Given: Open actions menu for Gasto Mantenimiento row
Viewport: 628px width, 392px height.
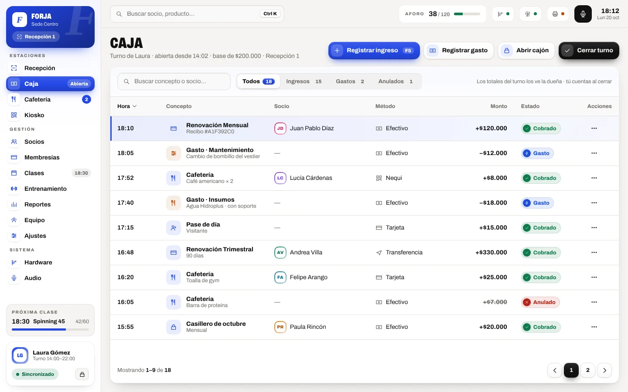Looking at the screenshot, I should click(594, 153).
